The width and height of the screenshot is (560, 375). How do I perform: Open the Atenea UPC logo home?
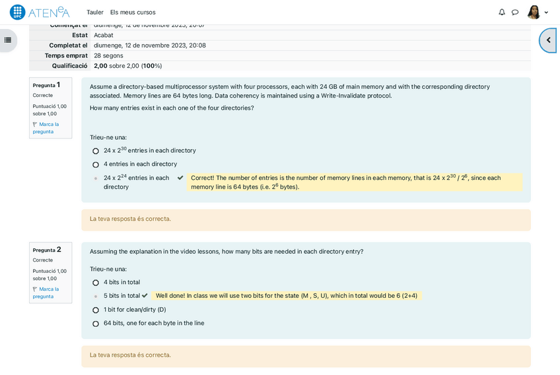point(18,12)
